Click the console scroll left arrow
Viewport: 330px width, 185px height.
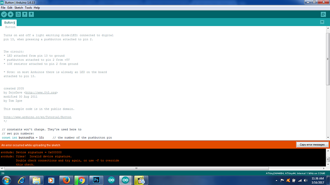(2, 168)
